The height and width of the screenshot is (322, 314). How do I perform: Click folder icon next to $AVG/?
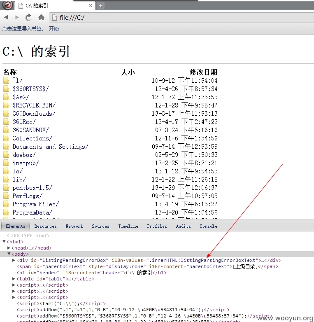[6, 97]
